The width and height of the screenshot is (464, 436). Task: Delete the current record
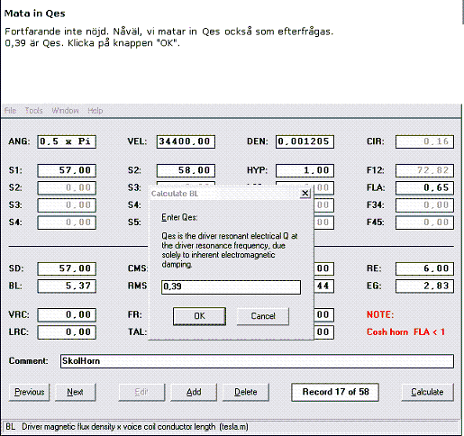pyautogui.click(x=246, y=392)
